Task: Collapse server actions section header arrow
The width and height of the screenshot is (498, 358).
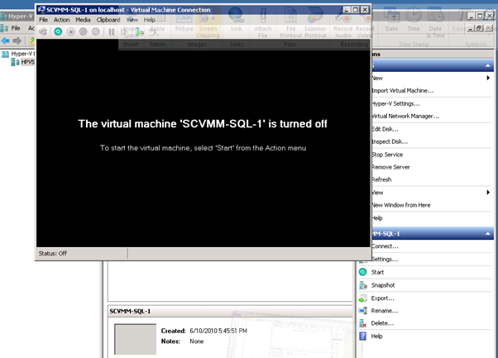Action: (488, 65)
